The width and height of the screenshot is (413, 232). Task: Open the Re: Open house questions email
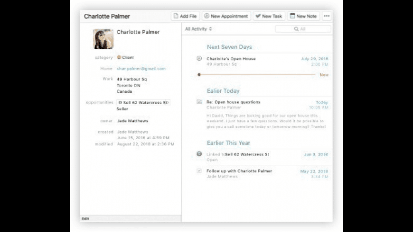234,102
